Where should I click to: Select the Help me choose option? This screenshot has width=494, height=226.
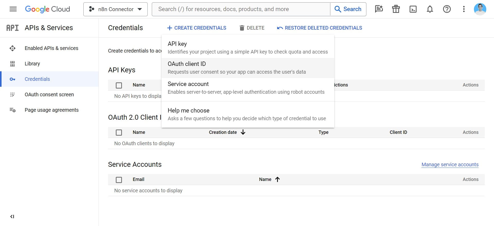coord(248,114)
